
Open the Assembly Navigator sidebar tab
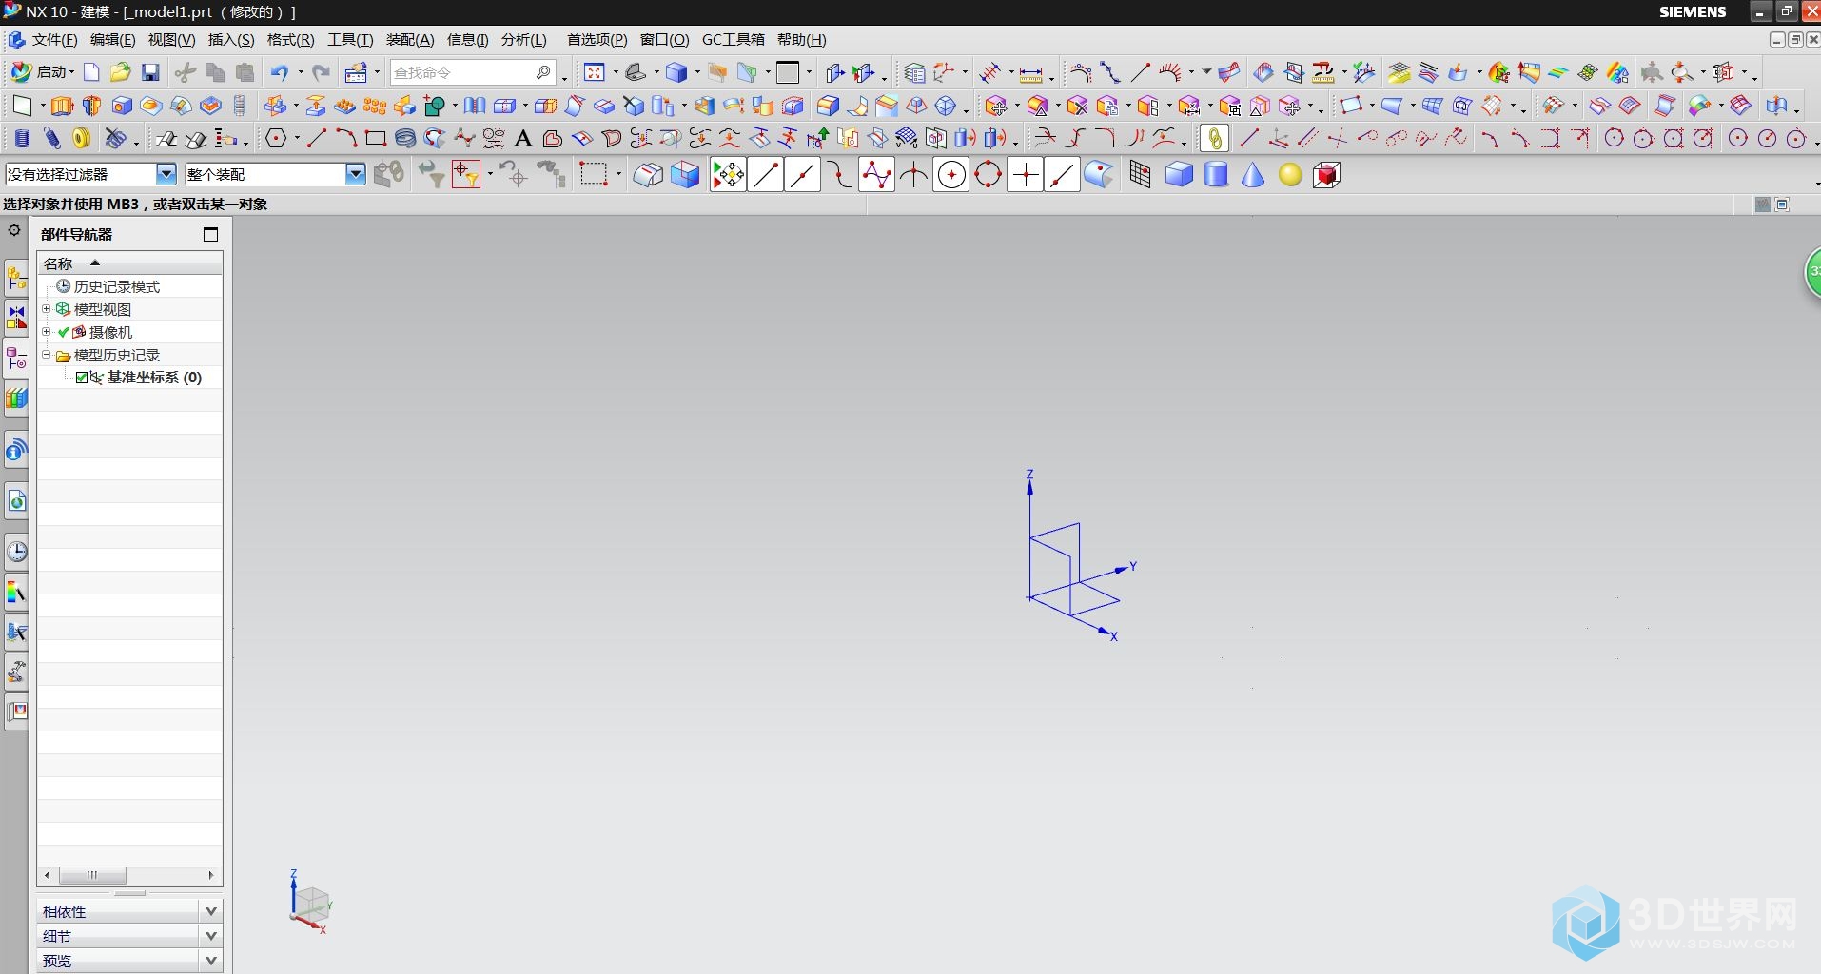point(16,278)
